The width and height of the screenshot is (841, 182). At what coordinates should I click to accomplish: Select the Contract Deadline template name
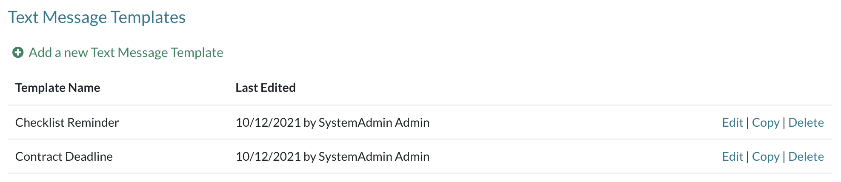coord(64,156)
